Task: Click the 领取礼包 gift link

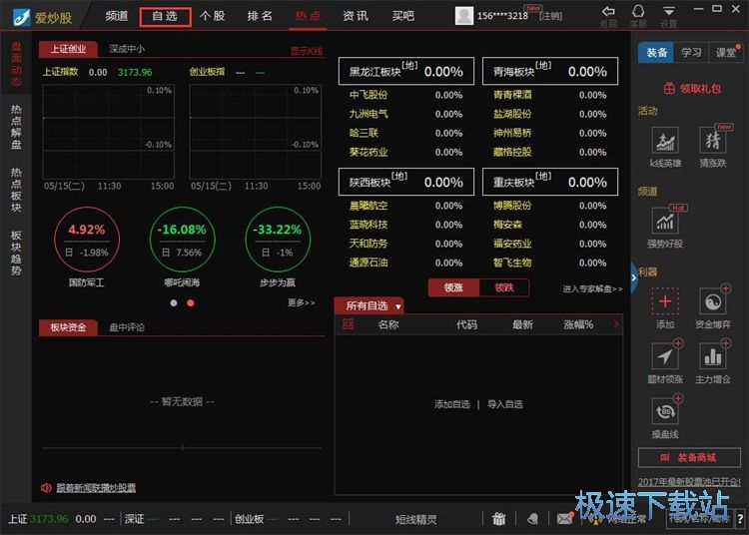Action: [692, 88]
